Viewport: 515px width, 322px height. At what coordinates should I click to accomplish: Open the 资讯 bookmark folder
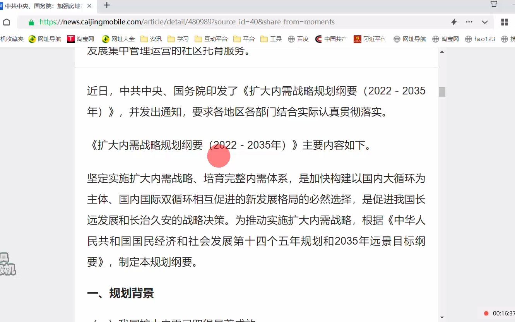[x=151, y=39]
